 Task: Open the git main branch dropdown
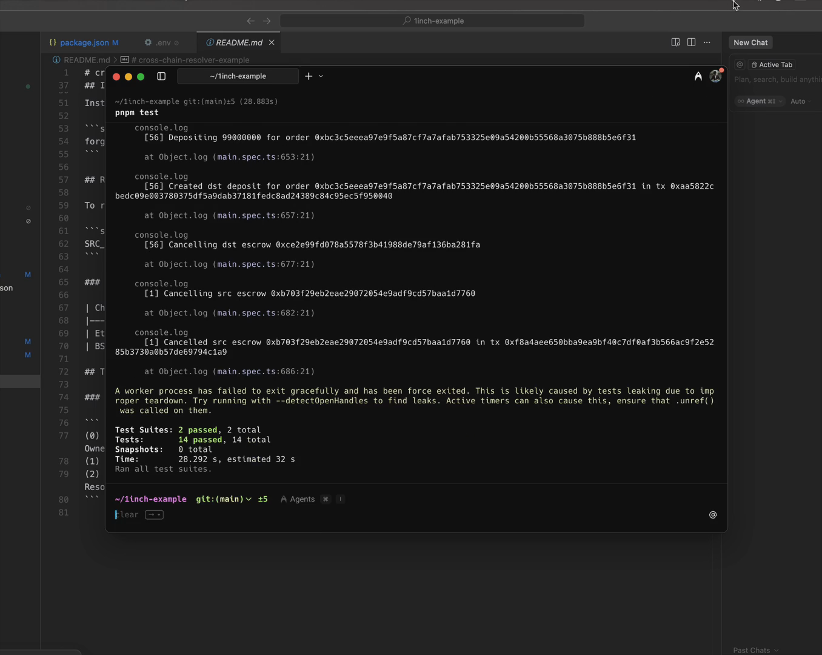click(224, 499)
